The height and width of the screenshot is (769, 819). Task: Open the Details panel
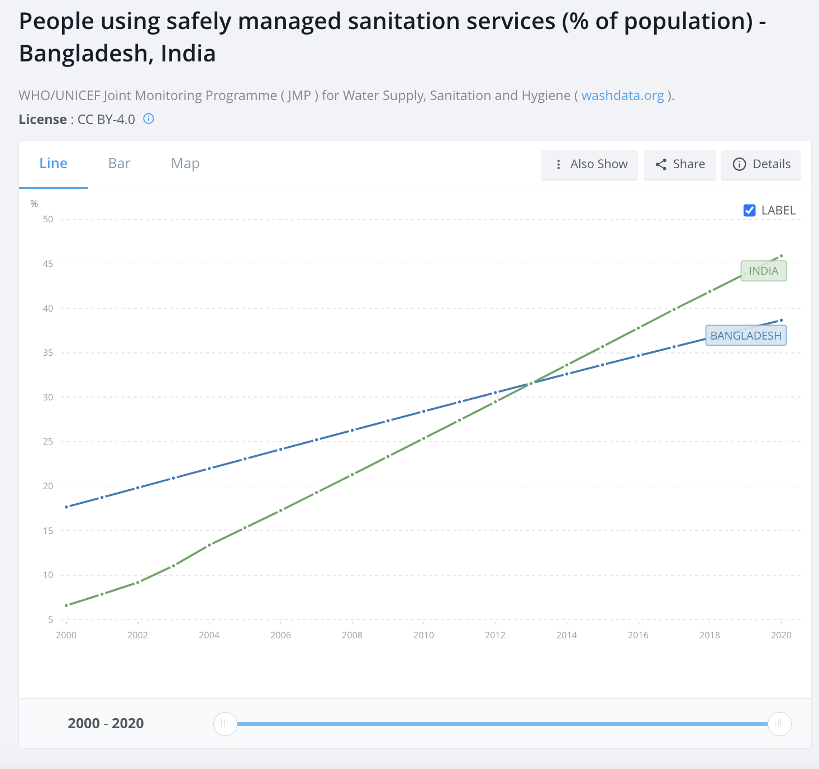[x=761, y=165]
